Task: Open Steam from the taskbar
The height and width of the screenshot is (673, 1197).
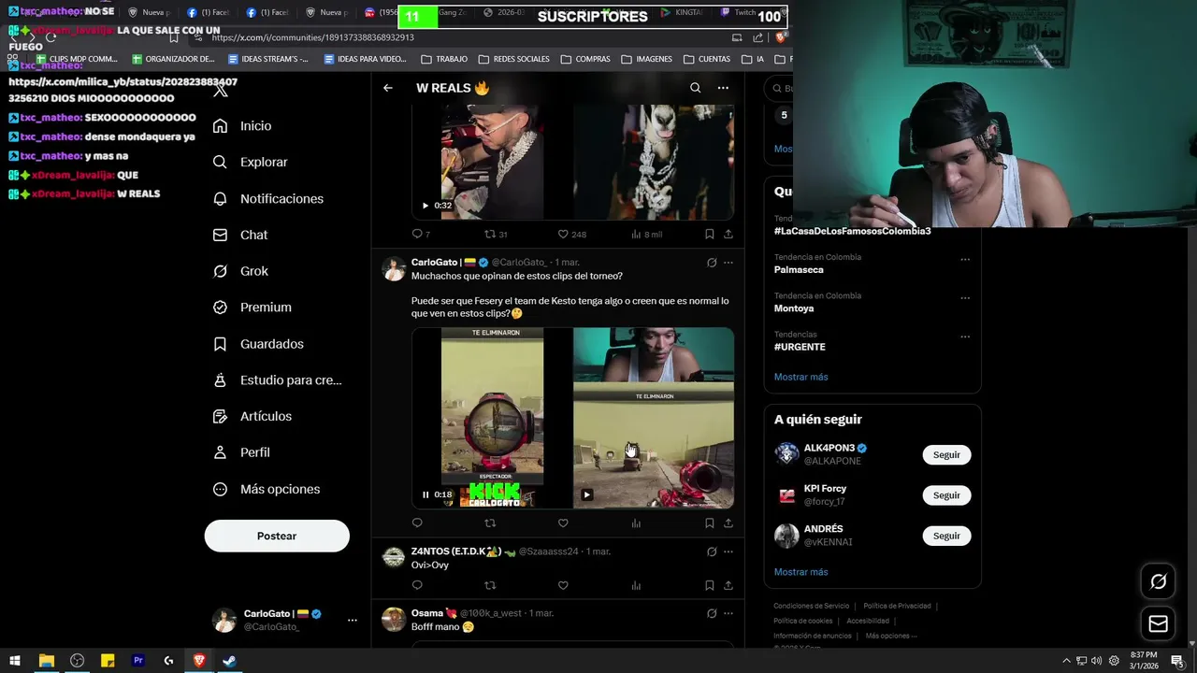Action: [230, 661]
